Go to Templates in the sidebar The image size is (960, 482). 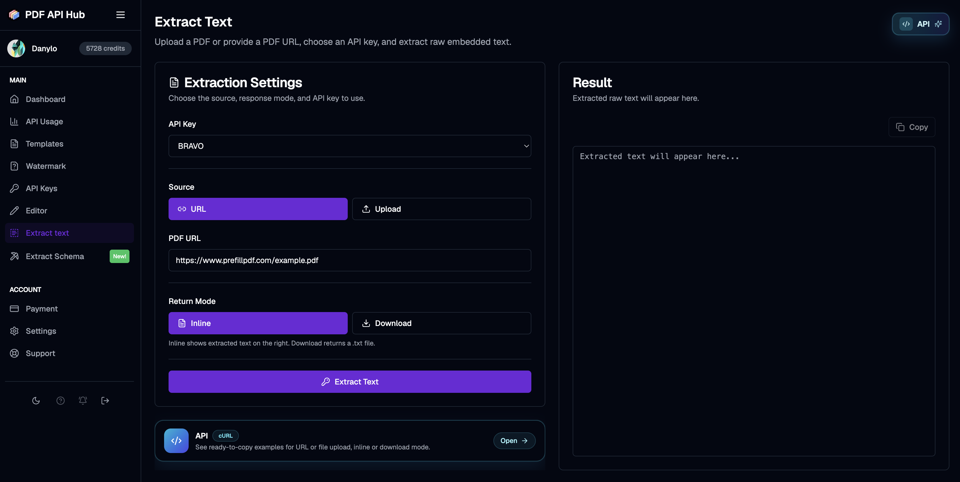tap(69, 144)
